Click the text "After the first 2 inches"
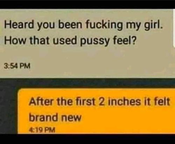The width and height of the screenshot is (175, 144). (x=85, y=101)
